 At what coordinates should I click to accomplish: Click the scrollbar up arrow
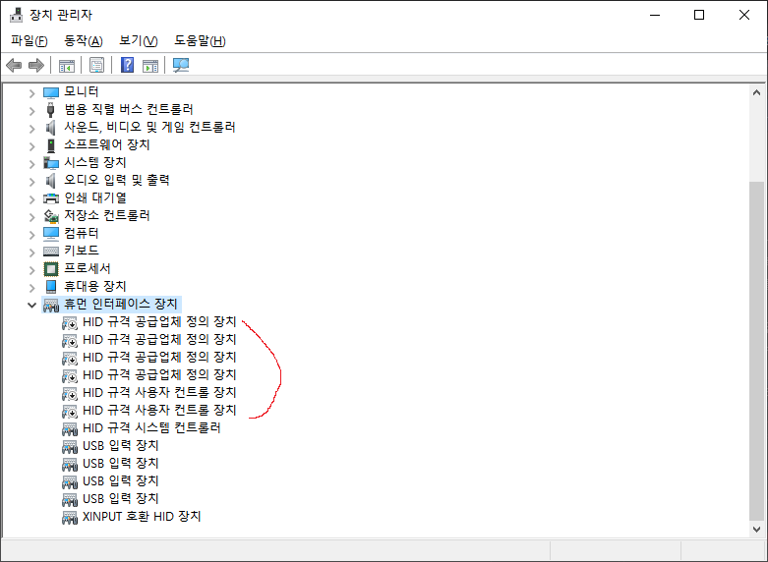pyautogui.click(x=756, y=92)
